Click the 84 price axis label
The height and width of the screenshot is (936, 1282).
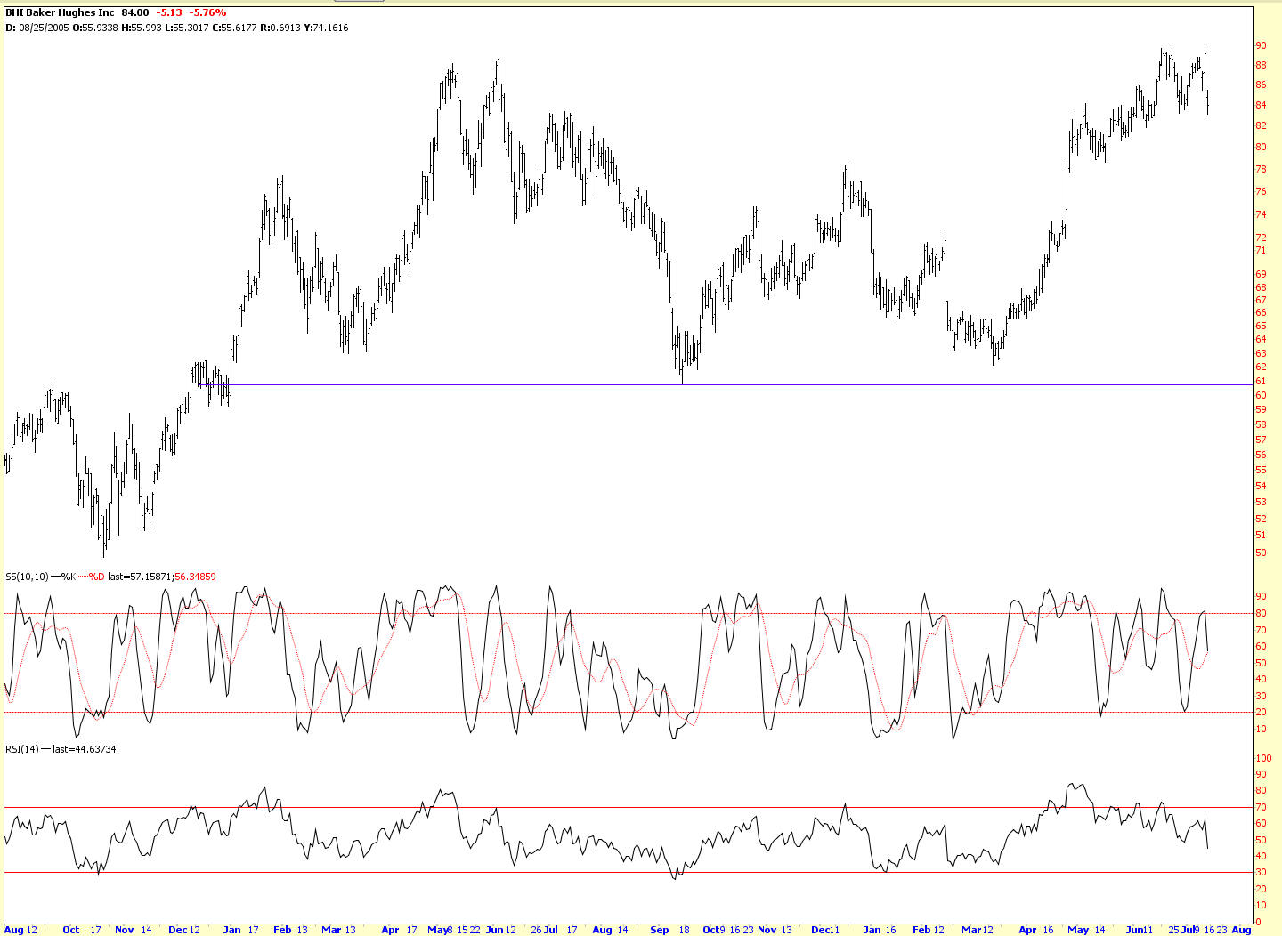click(1261, 105)
